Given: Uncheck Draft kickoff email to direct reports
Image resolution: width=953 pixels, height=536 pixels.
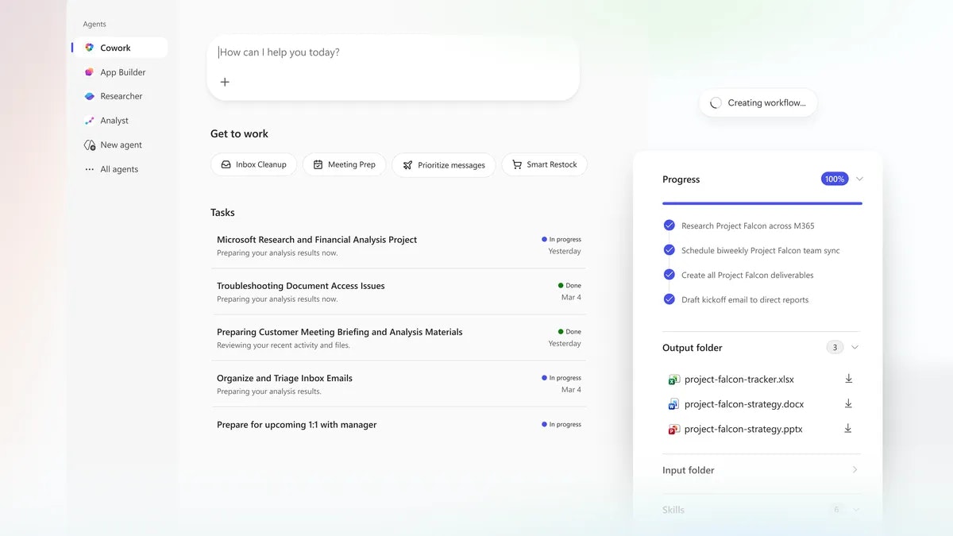Looking at the screenshot, I should (x=669, y=299).
